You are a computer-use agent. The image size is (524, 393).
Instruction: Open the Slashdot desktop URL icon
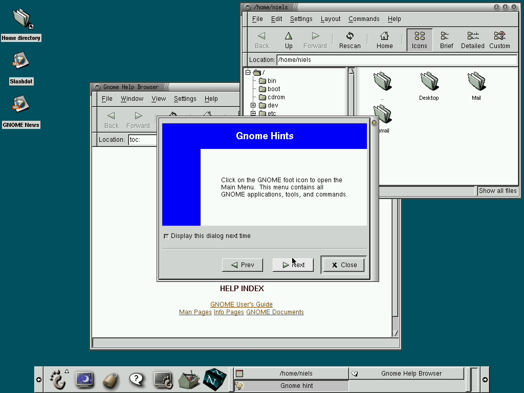(21, 61)
